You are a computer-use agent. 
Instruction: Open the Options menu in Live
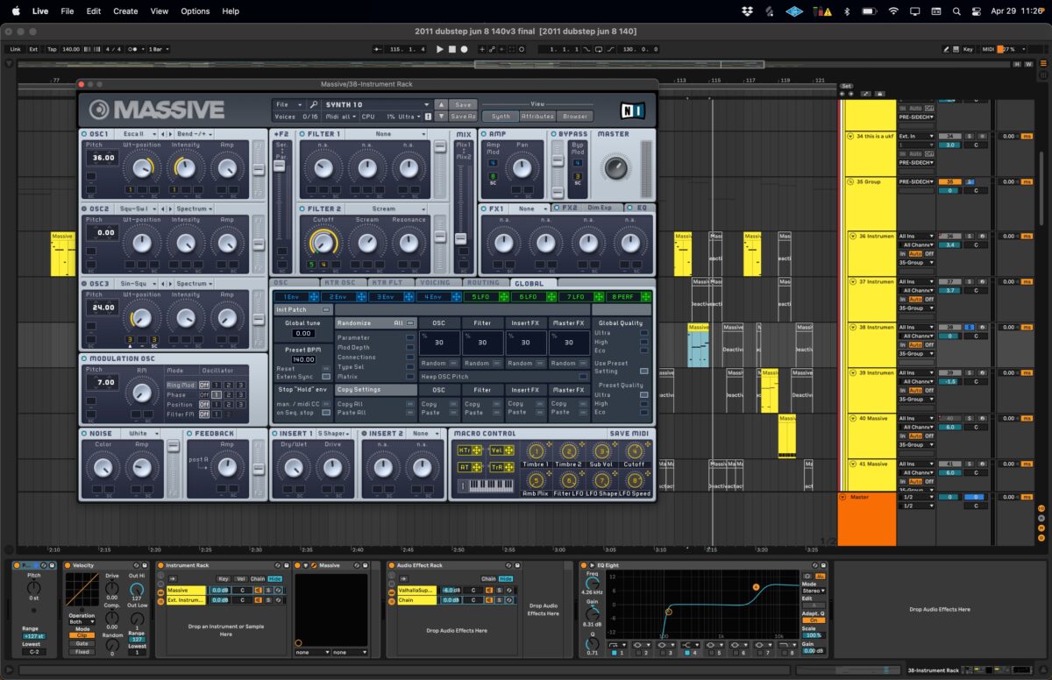195,11
